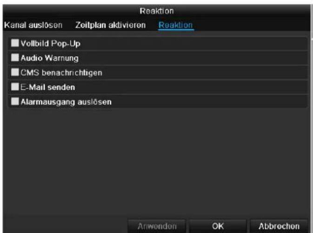The image size is (313, 233).
Task: Toggle the E-Mail senden checkbox
Action: [15, 87]
